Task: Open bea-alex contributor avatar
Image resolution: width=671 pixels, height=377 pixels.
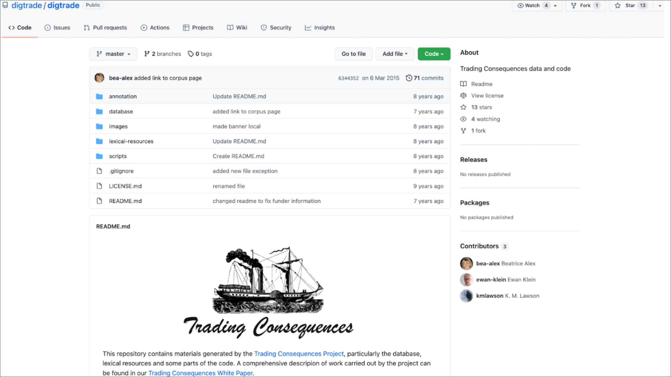Action: (x=466, y=264)
